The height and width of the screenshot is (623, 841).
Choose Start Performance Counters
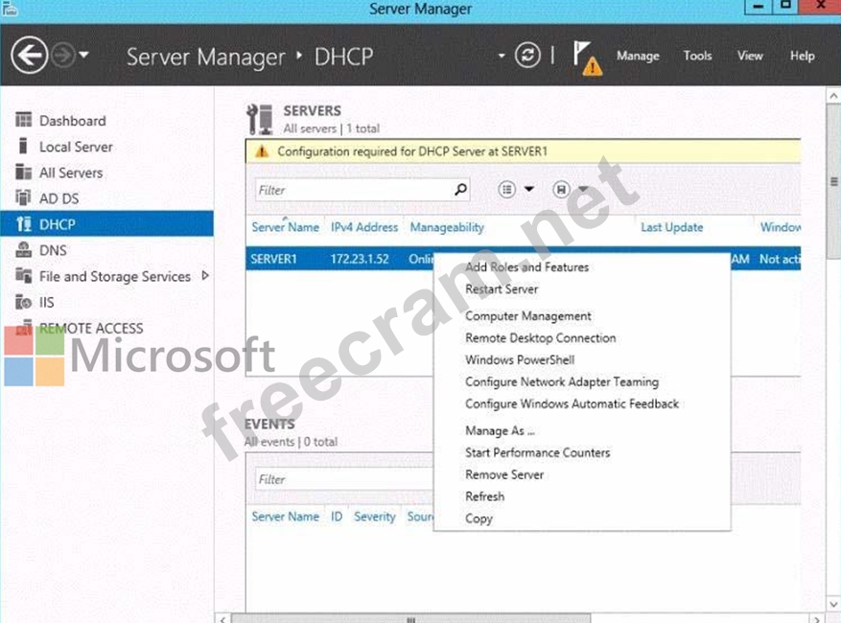point(537,453)
